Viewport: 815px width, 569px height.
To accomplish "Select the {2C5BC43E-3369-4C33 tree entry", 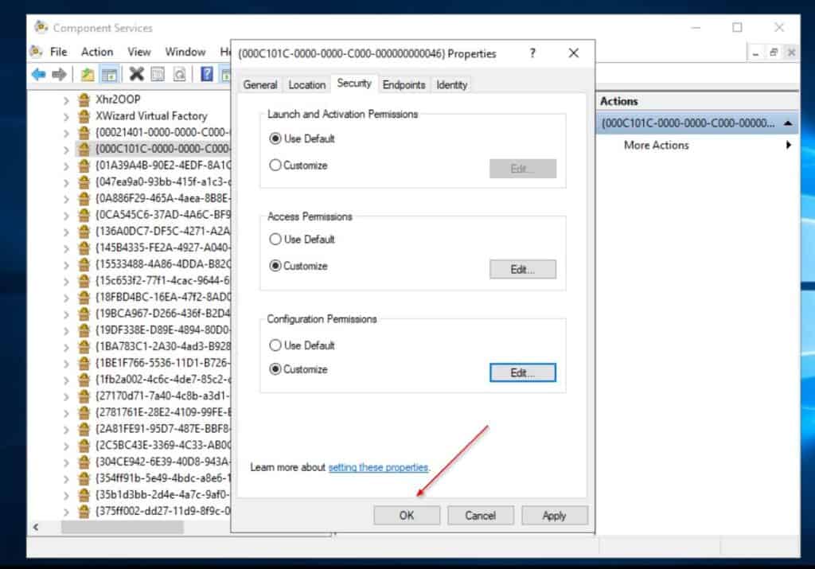I will pyautogui.click(x=162, y=446).
